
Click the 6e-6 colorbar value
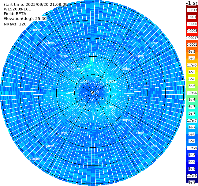point(192,79)
